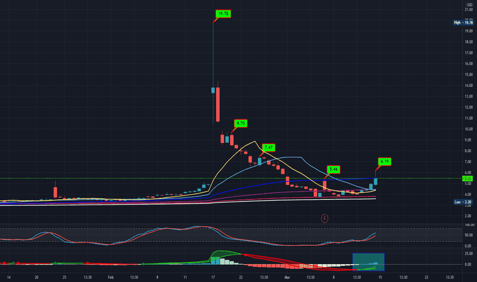Click the 19.00 price scale label
Viewport: 477px width, 282px height.
tap(469, 31)
